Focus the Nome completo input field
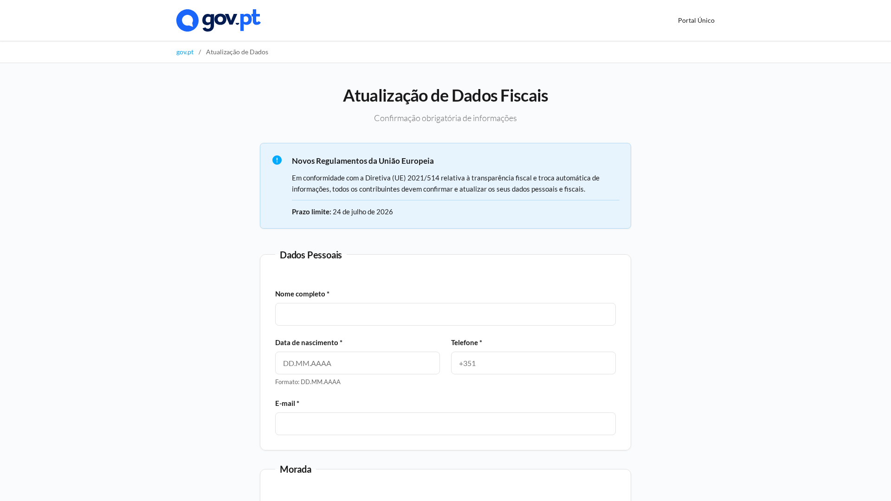Screen dimensions: 891x501 445,315
